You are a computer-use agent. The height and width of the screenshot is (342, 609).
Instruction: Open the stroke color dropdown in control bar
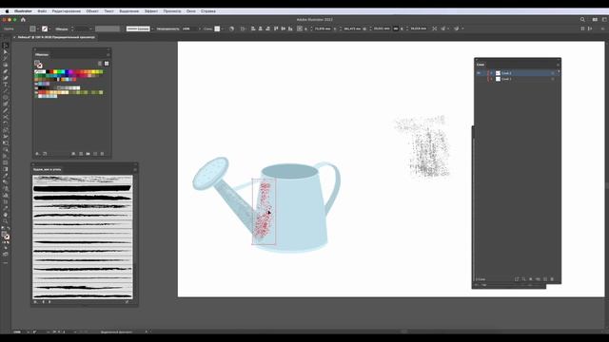coord(50,28)
